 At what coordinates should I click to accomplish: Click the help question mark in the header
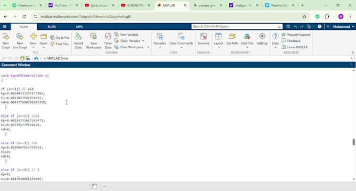pyautogui.click(x=319, y=27)
